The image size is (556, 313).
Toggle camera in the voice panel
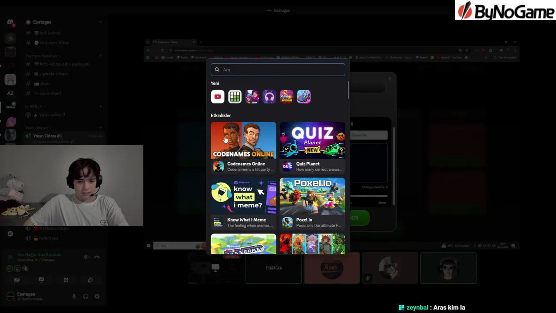tap(17, 280)
